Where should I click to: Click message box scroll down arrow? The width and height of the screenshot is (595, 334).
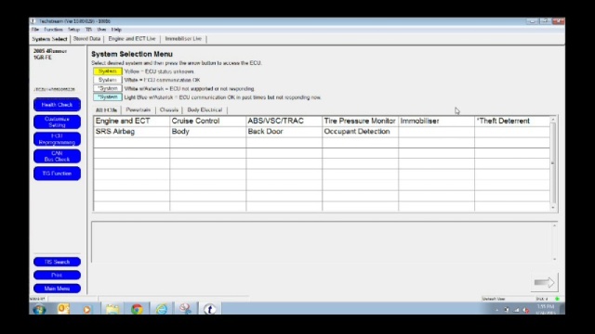554,259
